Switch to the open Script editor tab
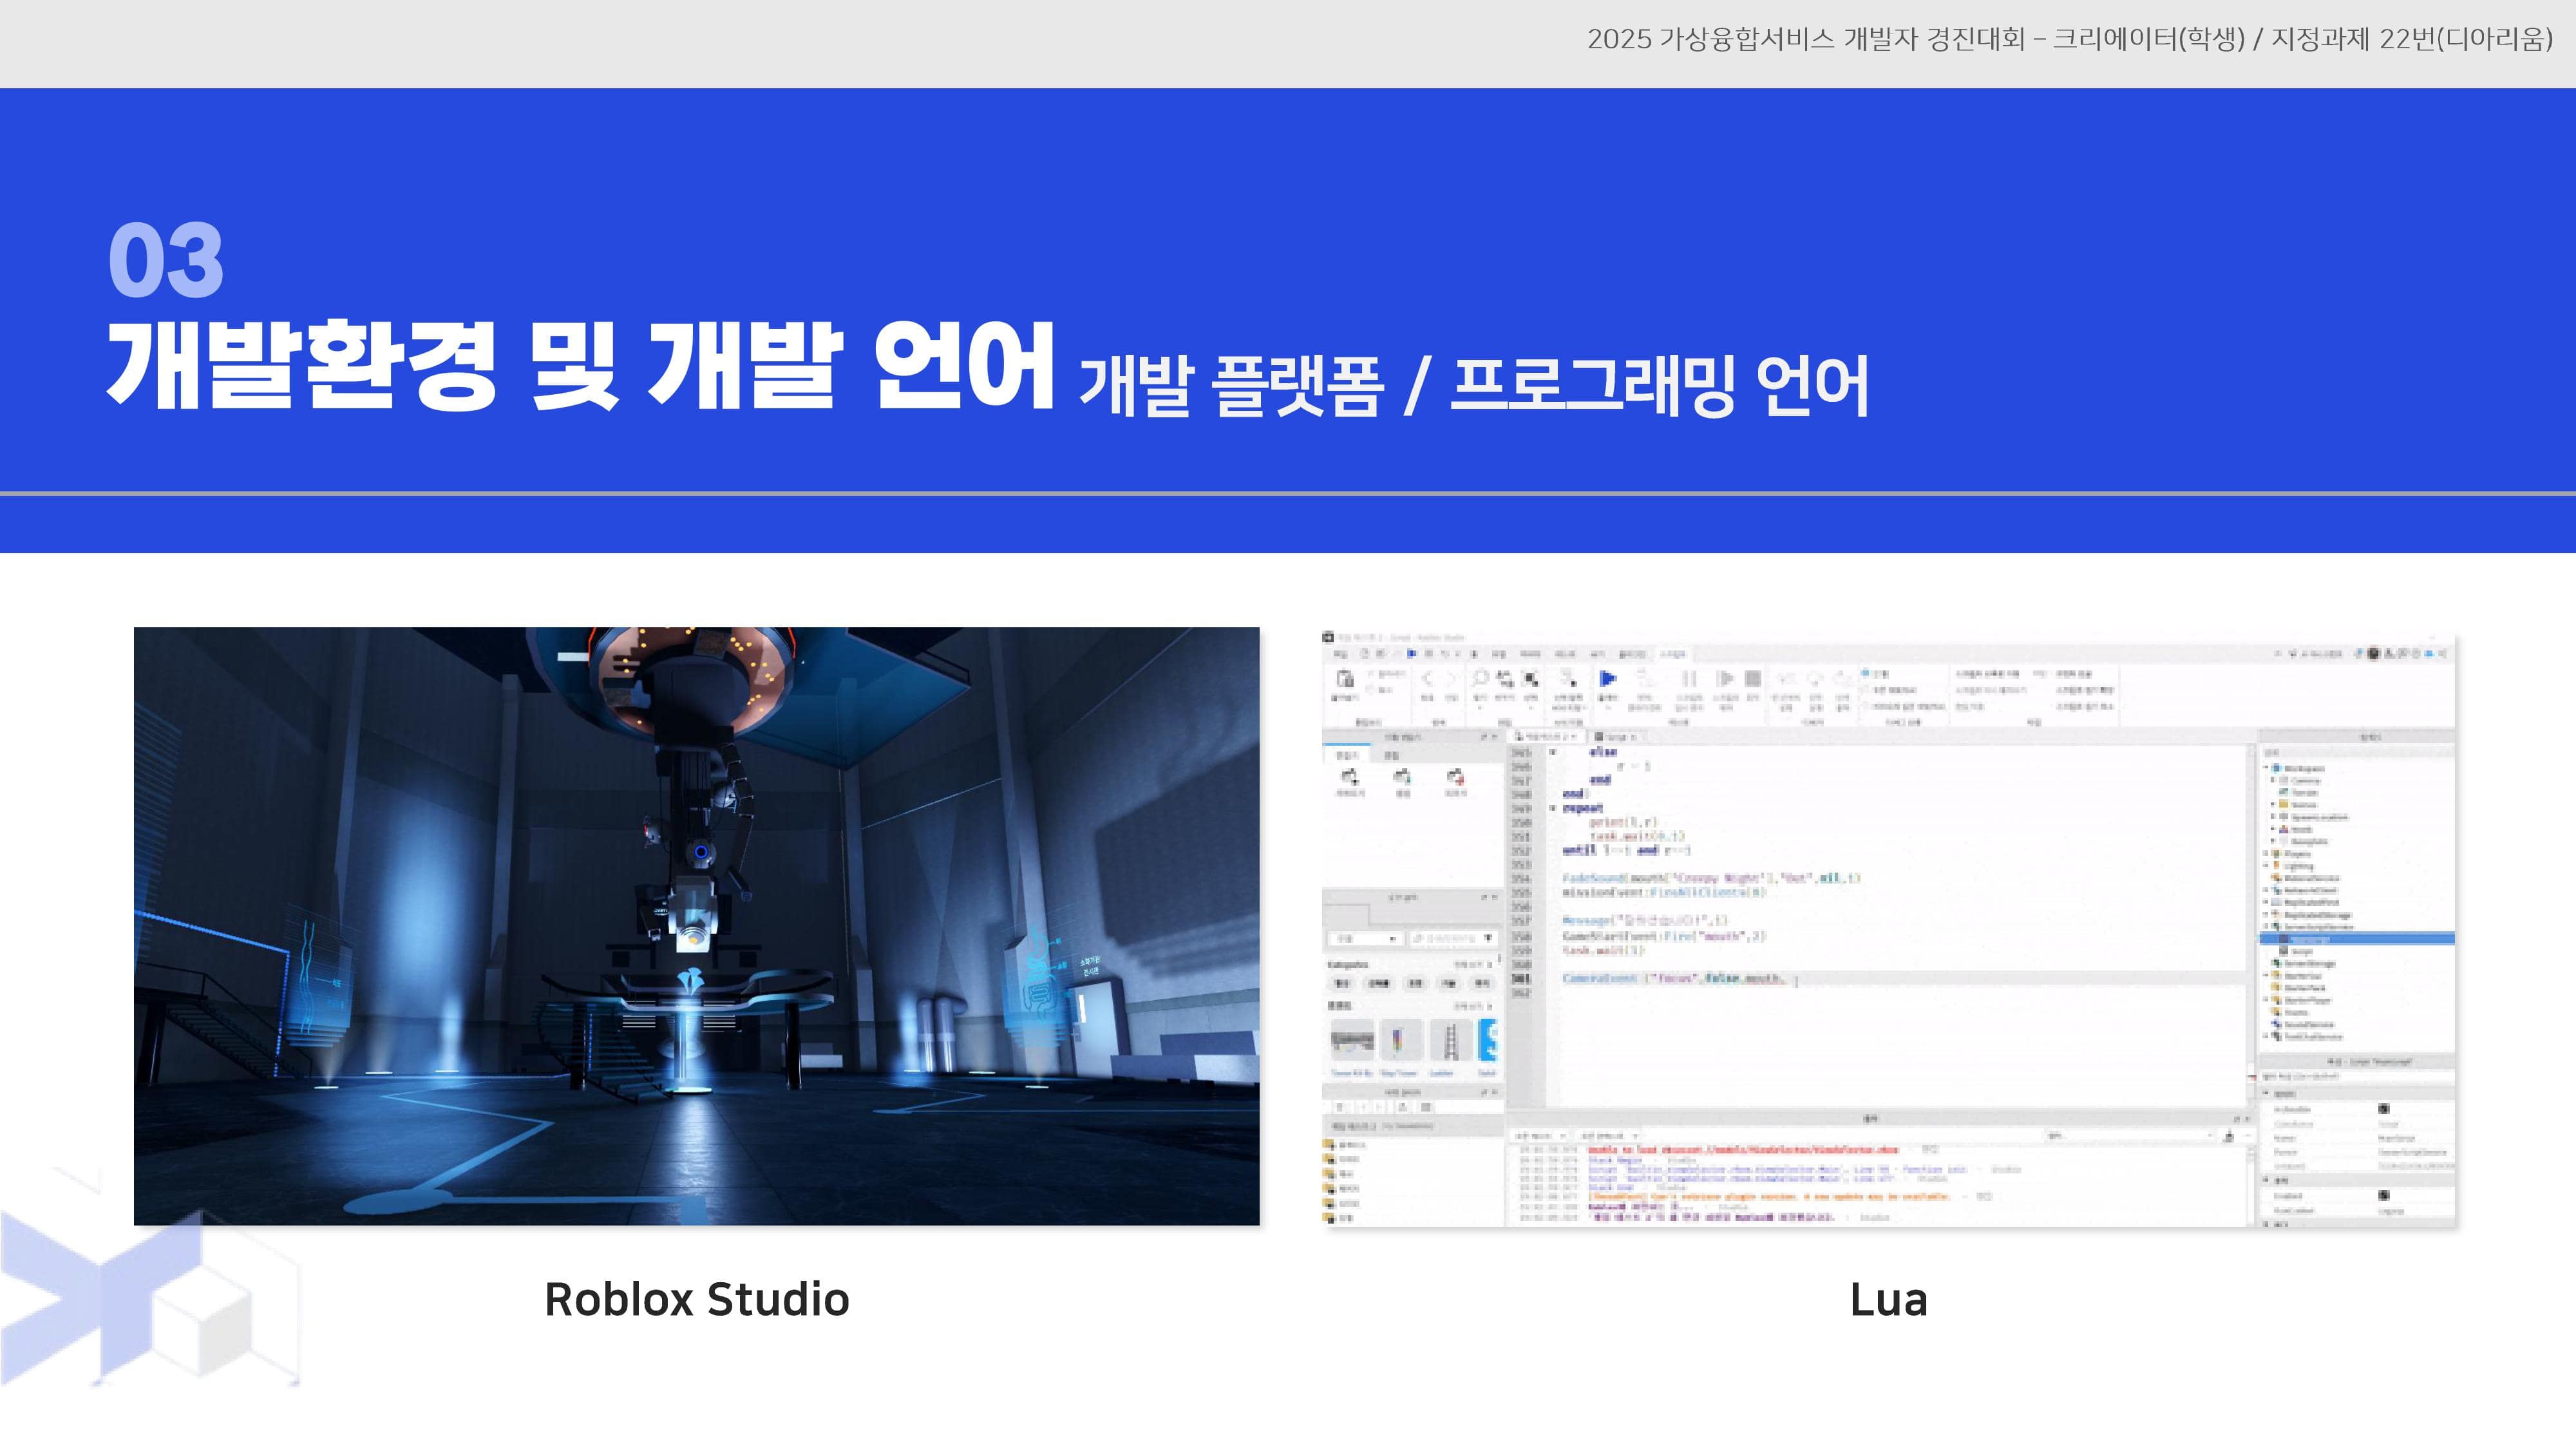Screen dimensions: 2576x1449 click(1616, 738)
